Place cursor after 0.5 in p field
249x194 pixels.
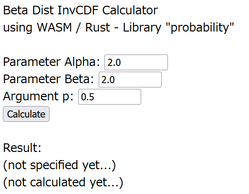click(94, 97)
